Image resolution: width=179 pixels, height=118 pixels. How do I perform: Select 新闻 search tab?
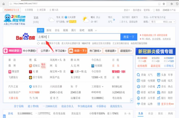point(49,30)
